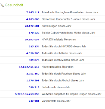Screen dimensions: 105x109
Task: Click counter value 39.193.057
Action: point(32,40)
